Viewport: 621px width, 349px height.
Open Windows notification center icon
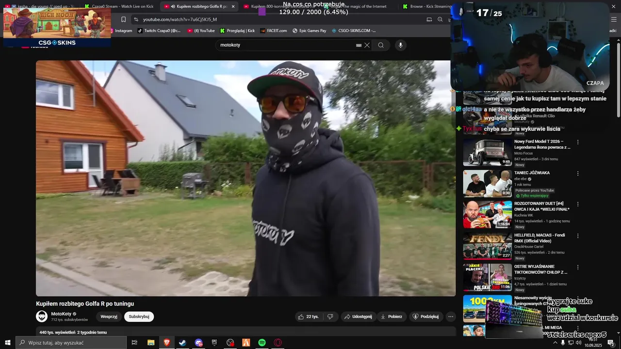tap(611, 343)
